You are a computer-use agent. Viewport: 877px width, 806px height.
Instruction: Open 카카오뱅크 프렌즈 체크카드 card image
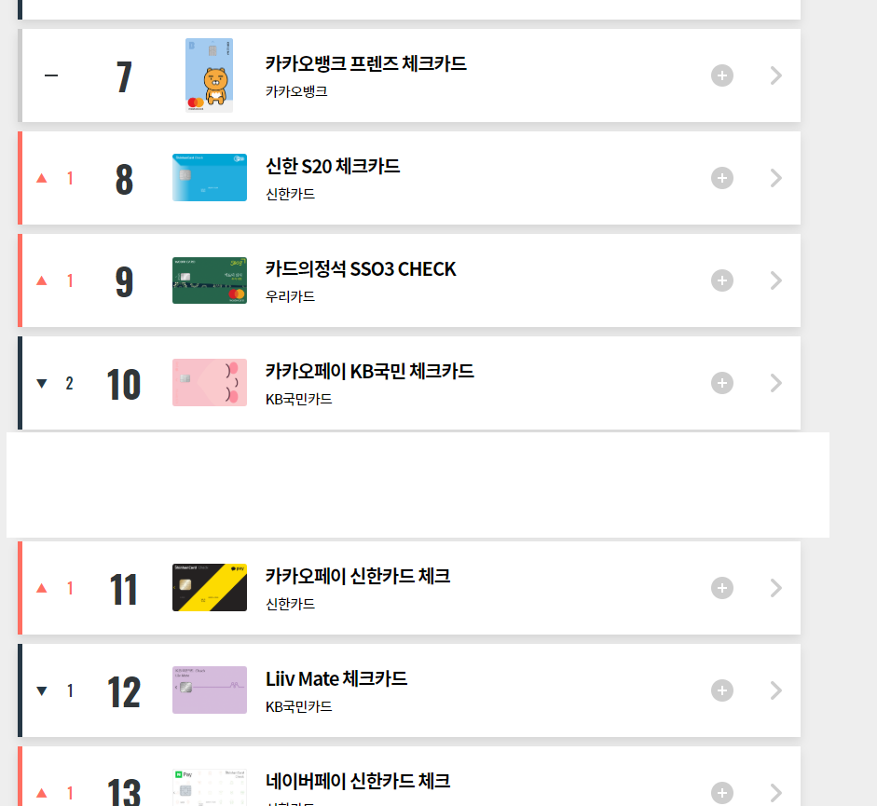click(209, 75)
